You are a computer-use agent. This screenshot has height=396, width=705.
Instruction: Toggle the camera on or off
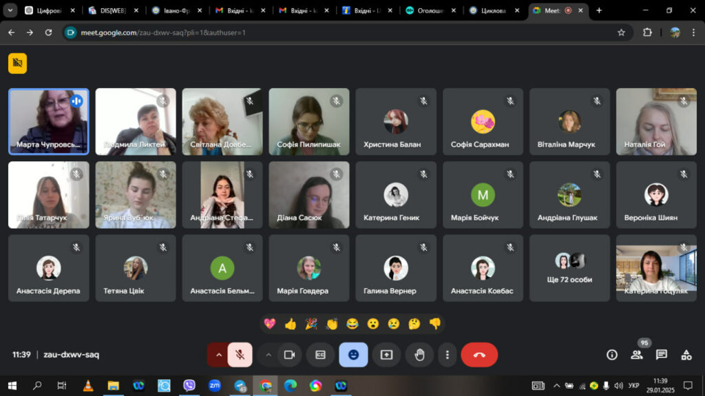(x=289, y=355)
